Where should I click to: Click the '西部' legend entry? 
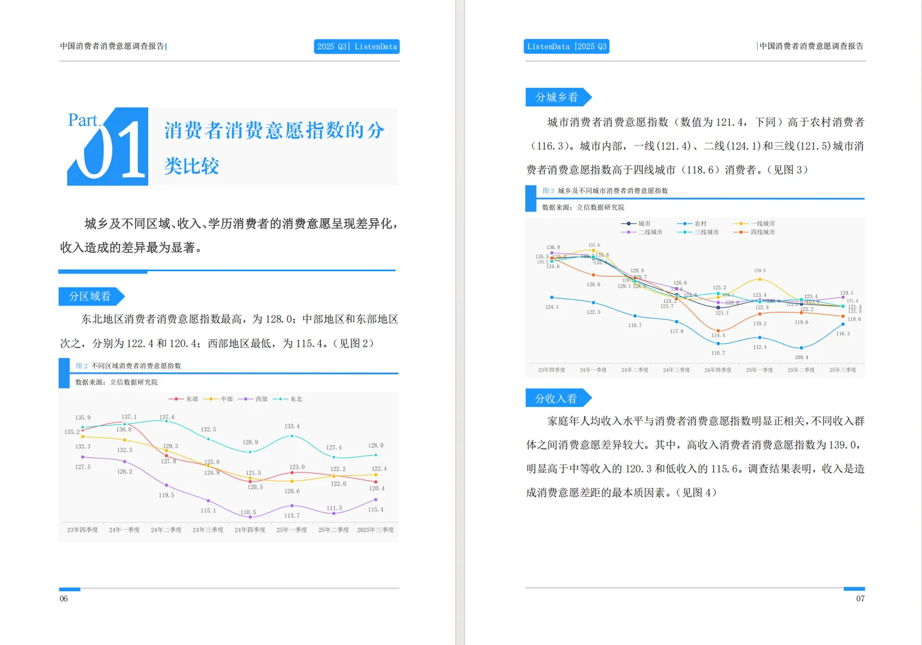click(x=253, y=399)
